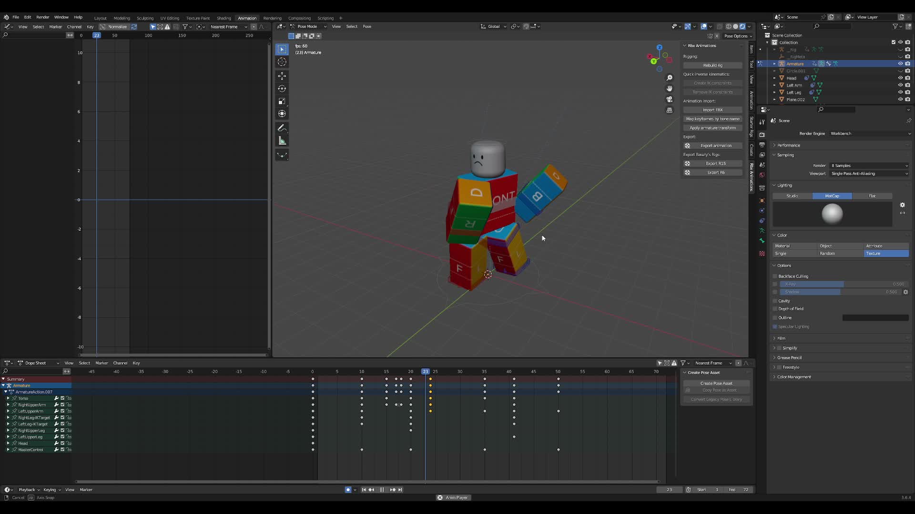
Task: Open the File menu
Action: [16, 17]
